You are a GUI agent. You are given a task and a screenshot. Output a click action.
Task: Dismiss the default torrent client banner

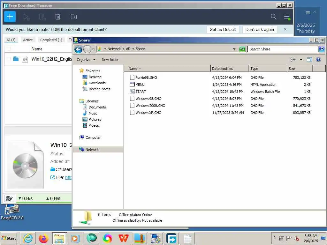[285, 29]
